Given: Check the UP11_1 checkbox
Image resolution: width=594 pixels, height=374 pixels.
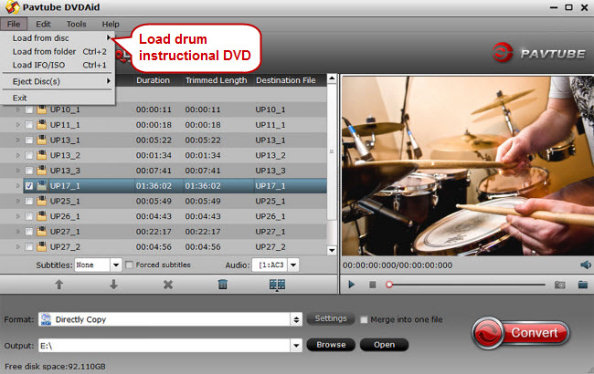Looking at the screenshot, I should [x=29, y=125].
